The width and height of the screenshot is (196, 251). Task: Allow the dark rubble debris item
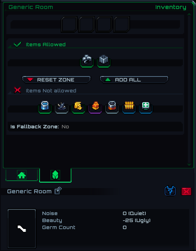(61, 107)
